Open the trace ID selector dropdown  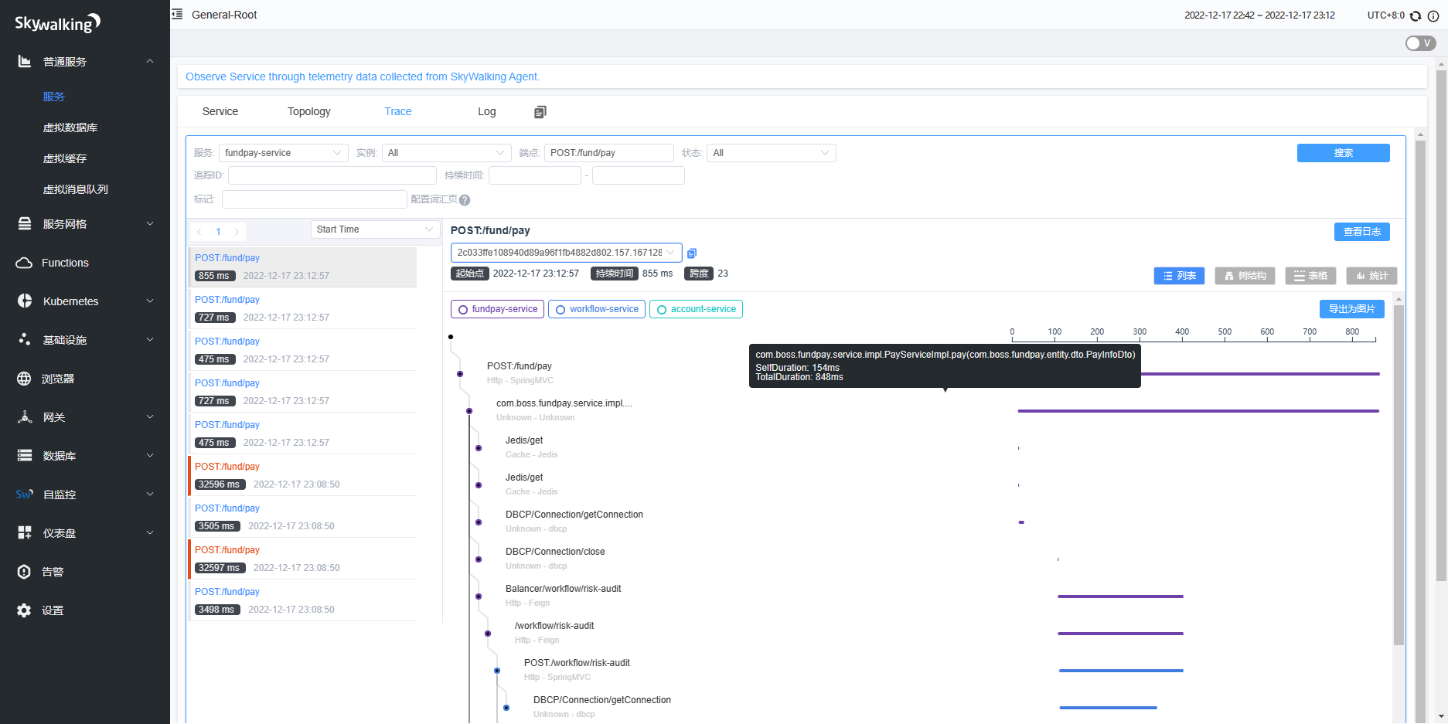pos(566,253)
